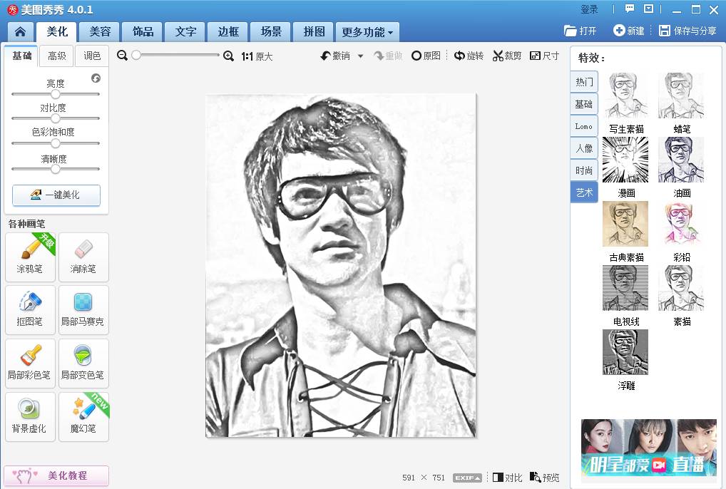Image resolution: width=726 pixels, height=489 pixels.
Task: Select the 局部马赛克 mosaic tool
Action: [83, 309]
